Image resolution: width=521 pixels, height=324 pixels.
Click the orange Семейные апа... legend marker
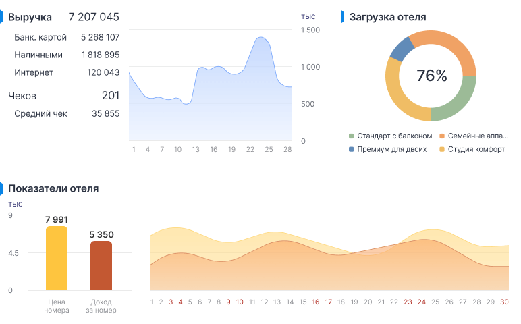pyautogui.click(x=442, y=136)
